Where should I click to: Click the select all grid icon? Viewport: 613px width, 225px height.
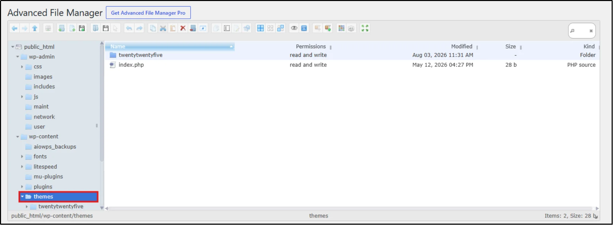(x=260, y=28)
